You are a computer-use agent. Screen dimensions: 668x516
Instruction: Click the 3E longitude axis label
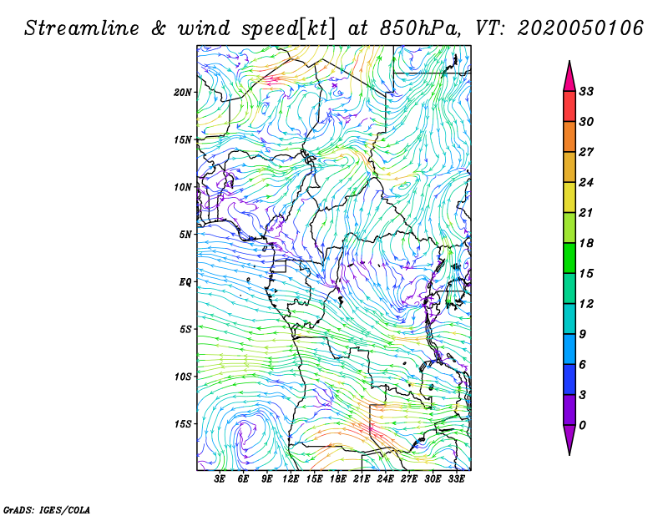220,478
